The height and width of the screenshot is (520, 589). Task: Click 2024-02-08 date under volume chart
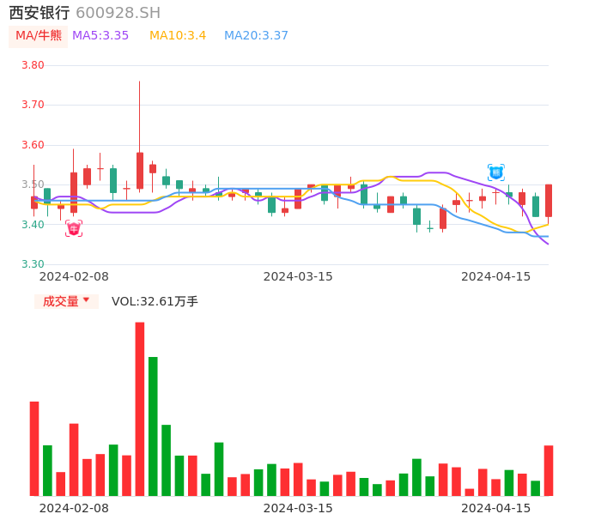[74, 508]
